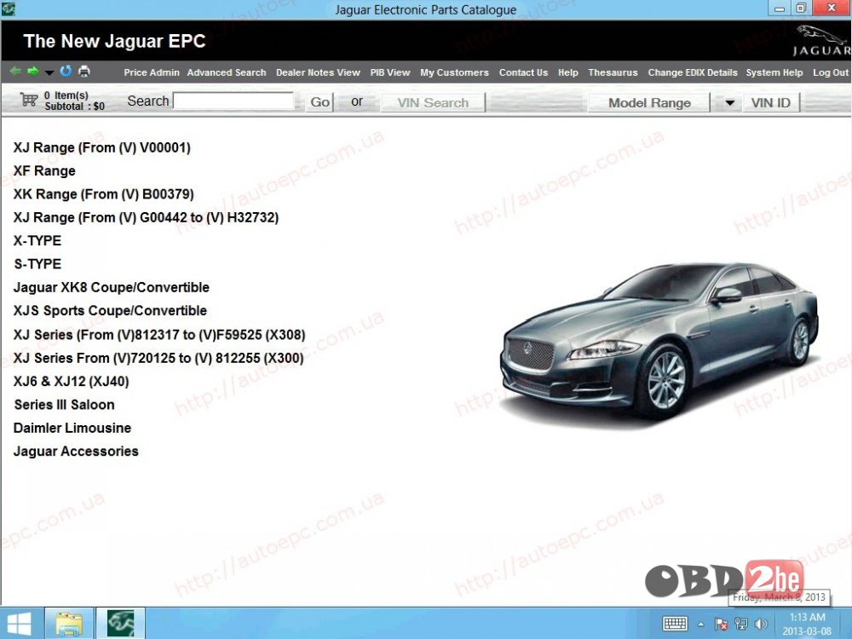This screenshot has height=639, width=852.
Task: Select XJS Sports Coupe/Convertible
Action: pos(110,311)
